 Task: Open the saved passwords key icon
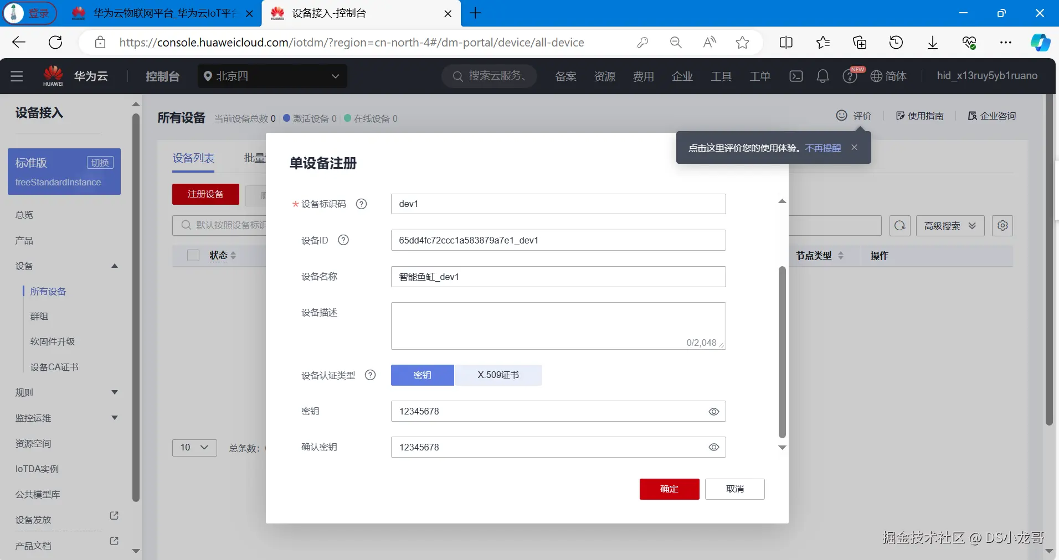642,43
